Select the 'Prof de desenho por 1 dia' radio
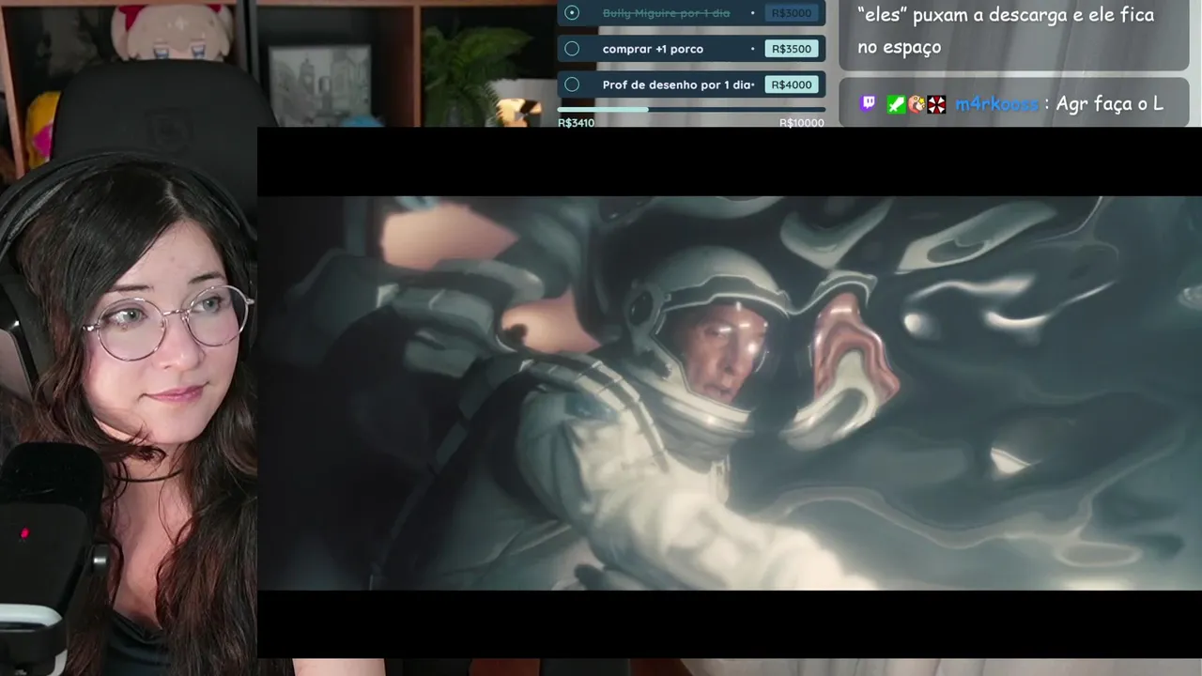The height and width of the screenshot is (676, 1202). point(572,84)
